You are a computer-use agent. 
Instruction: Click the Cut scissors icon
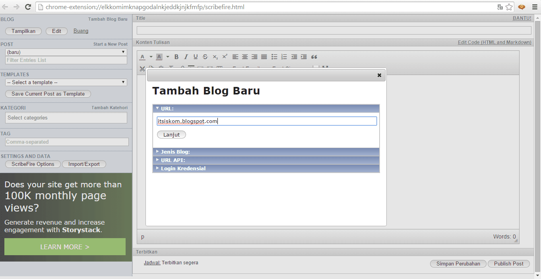(x=142, y=69)
